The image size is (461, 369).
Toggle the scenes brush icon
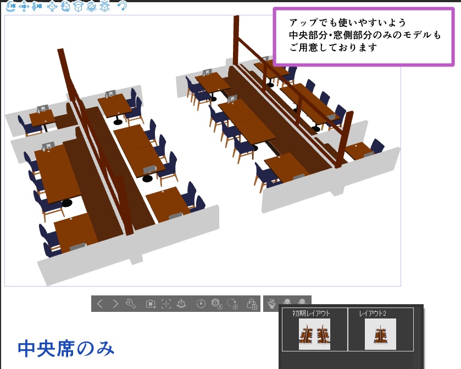point(272,304)
